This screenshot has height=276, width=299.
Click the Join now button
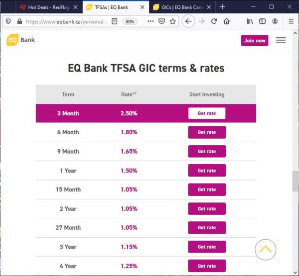[255, 40]
